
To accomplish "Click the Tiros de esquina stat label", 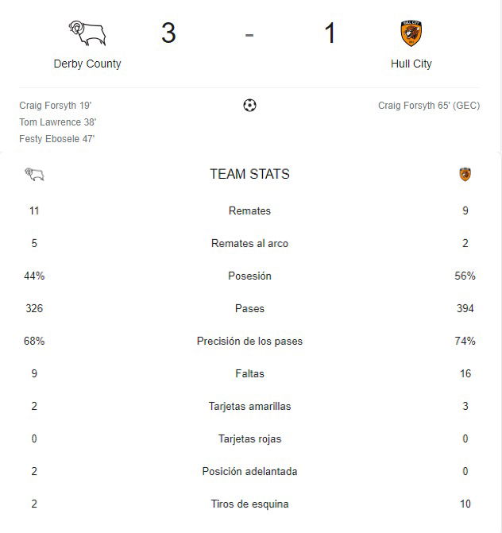I will point(250,504).
